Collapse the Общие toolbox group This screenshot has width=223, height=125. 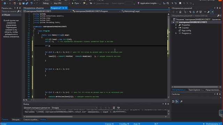click(x=3, y=15)
